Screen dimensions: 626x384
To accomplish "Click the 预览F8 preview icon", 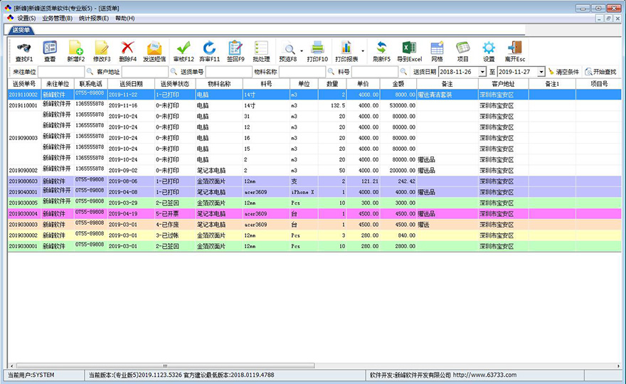I will click(x=288, y=48).
